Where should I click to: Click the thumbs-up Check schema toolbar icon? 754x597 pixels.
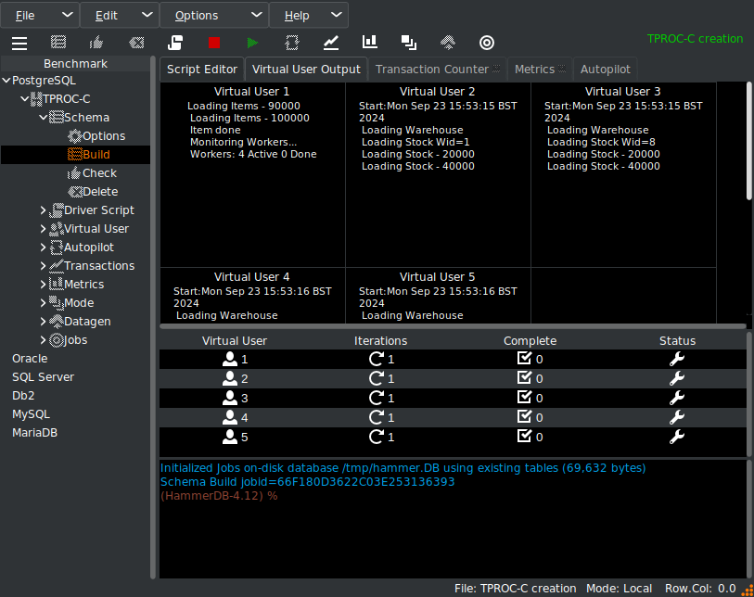pyautogui.click(x=96, y=43)
